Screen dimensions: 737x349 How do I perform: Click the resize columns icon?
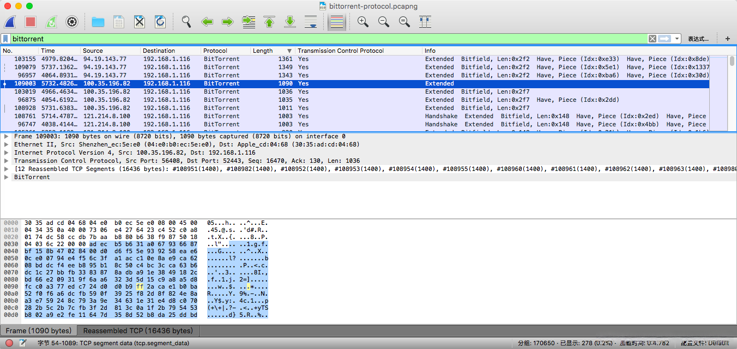tap(425, 22)
